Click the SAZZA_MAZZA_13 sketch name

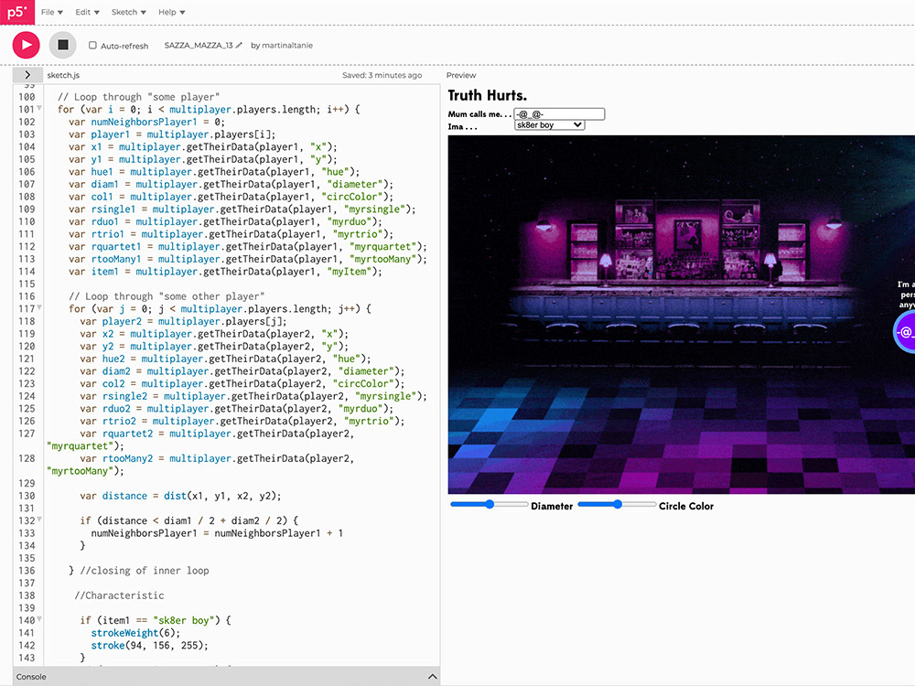(199, 45)
